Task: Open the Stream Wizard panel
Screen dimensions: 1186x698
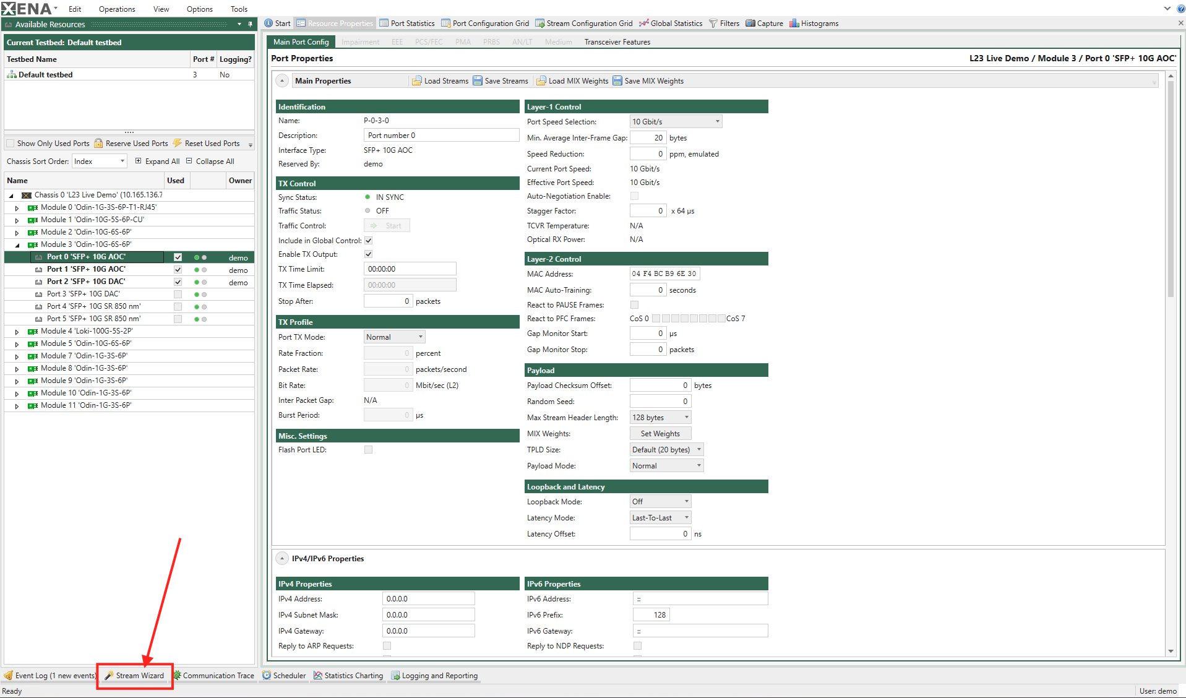Action: 134,675
